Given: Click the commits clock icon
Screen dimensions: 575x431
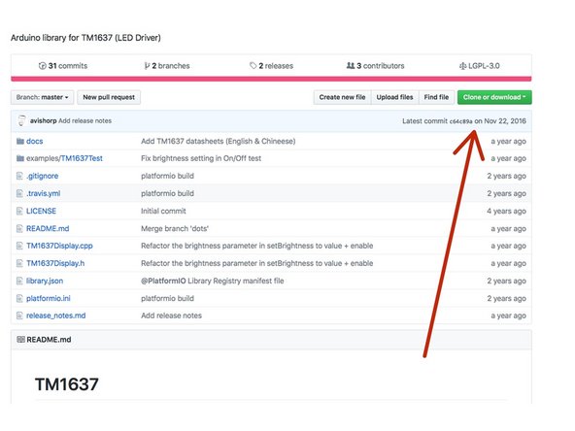Looking at the screenshot, I should pyautogui.click(x=42, y=66).
